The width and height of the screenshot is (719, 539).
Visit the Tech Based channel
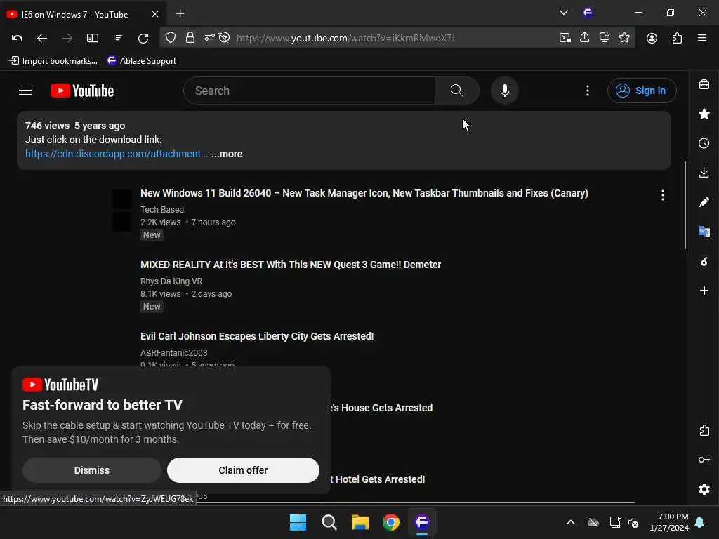click(162, 209)
